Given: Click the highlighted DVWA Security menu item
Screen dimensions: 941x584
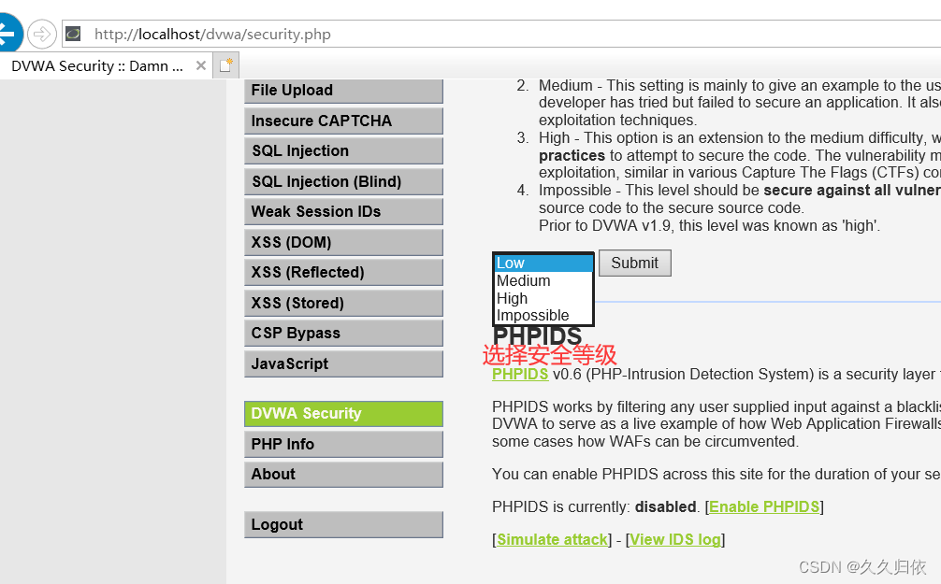Looking at the screenshot, I should click(343, 414).
